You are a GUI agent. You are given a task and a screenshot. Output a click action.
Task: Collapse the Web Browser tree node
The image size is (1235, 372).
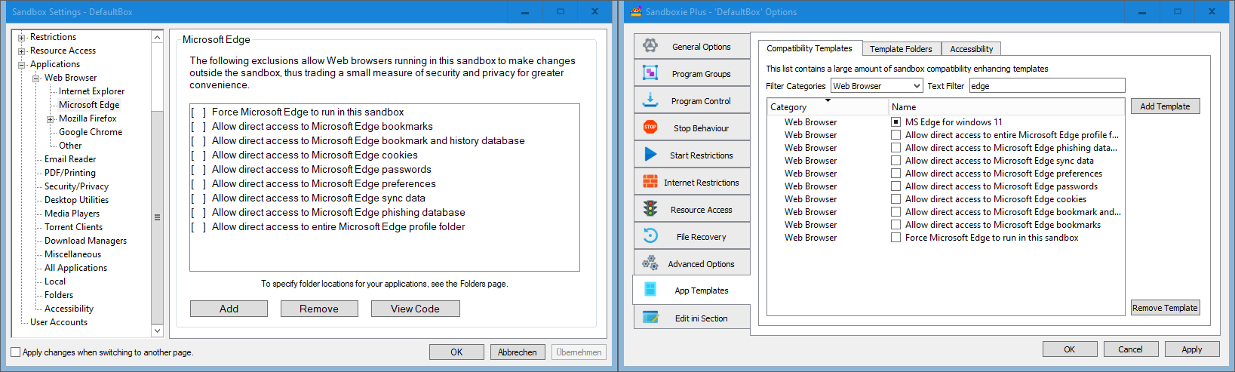[35, 78]
